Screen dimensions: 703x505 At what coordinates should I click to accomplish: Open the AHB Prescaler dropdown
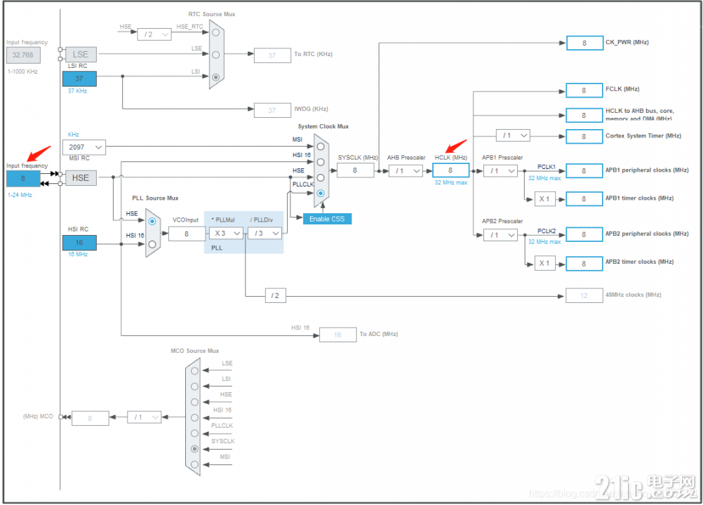click(406, 170)
